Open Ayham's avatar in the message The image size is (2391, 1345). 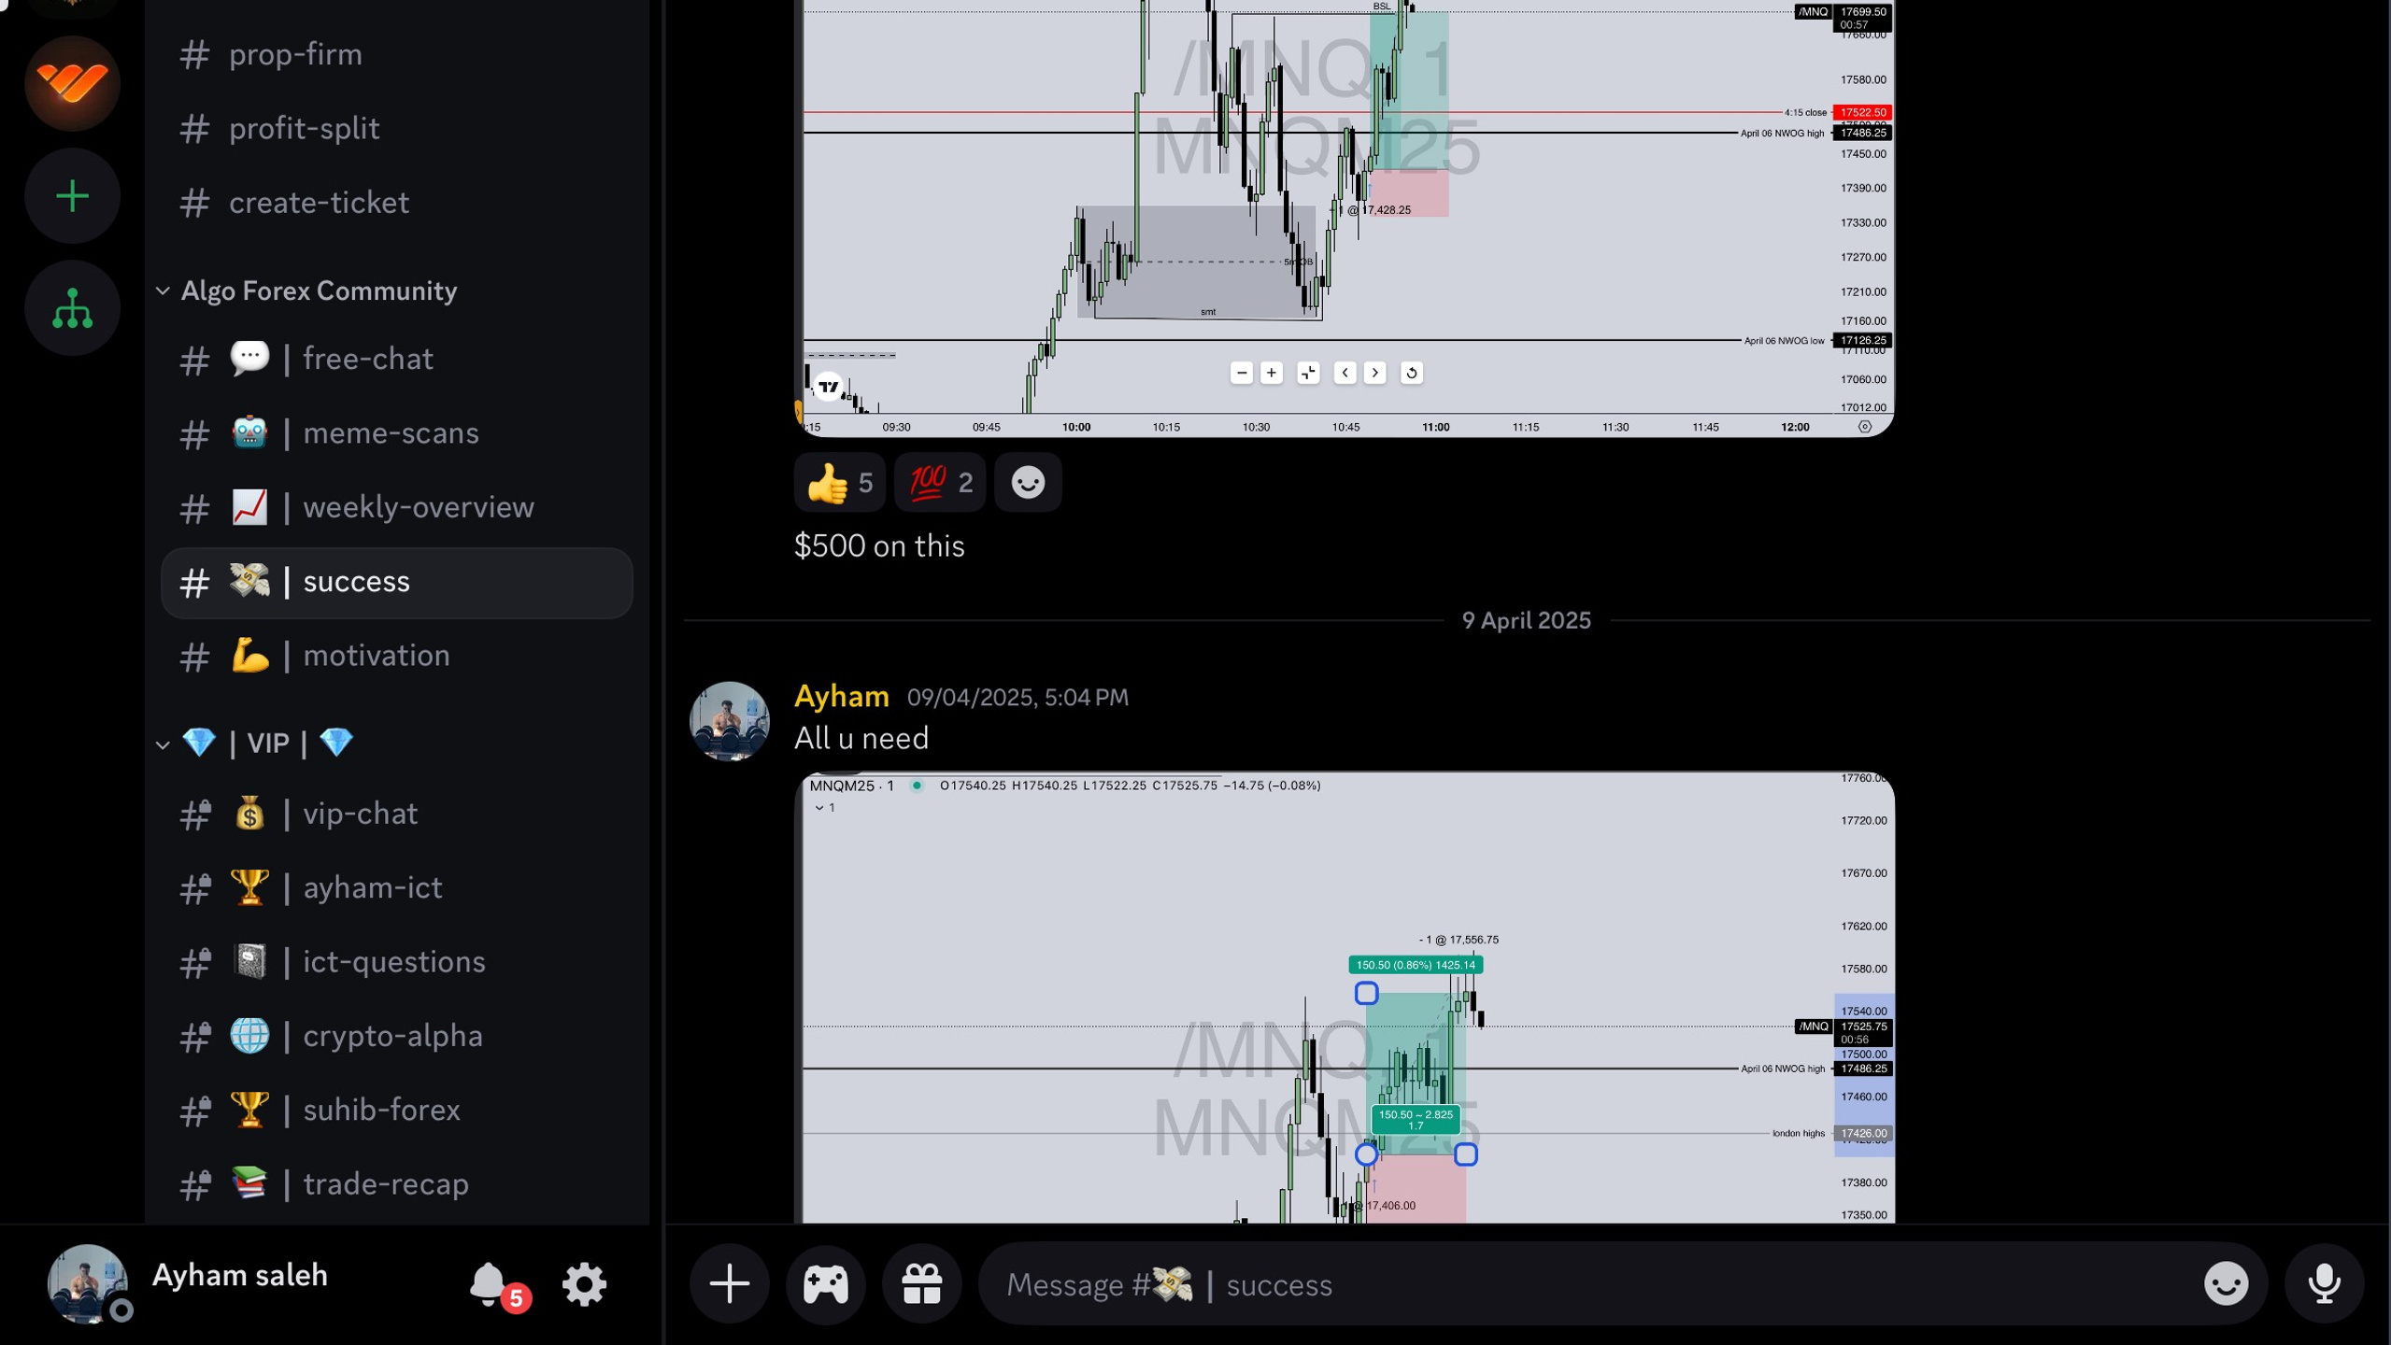click(729, 721)
